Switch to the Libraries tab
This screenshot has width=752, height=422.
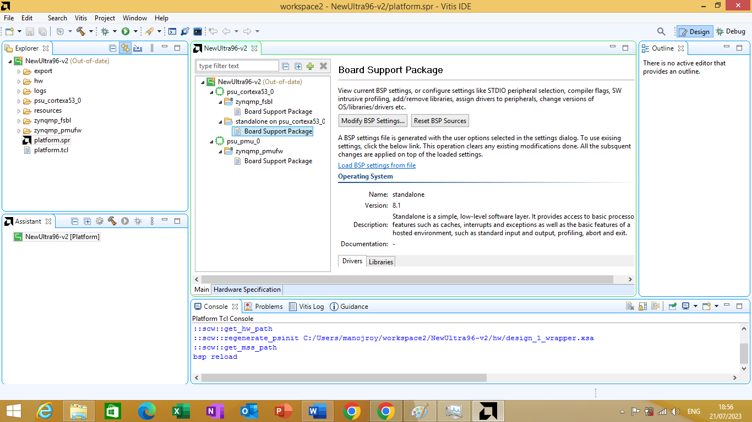pyautogui.click(x=381, y=262)
